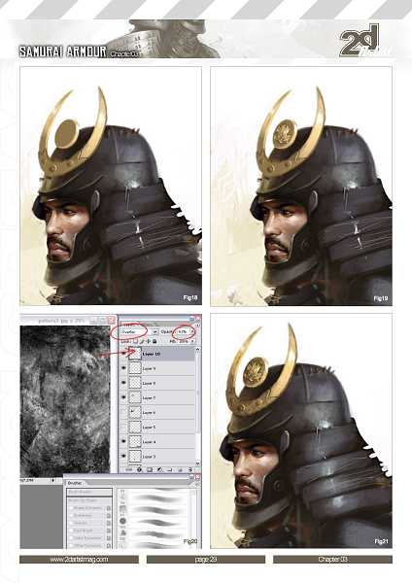Screen dimensions: 412x583
Task: Click the lock transparent pixels icon
Action: coord(135,341)
